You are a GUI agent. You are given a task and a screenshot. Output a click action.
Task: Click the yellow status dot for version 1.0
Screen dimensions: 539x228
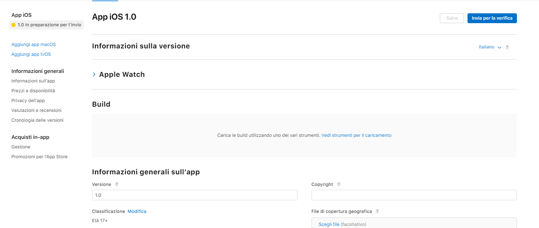tap(14, 25)
